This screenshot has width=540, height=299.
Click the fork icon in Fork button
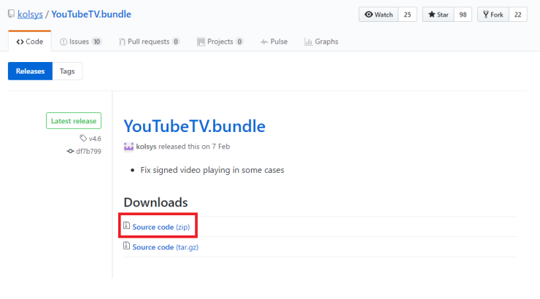(x=485, y=15)
